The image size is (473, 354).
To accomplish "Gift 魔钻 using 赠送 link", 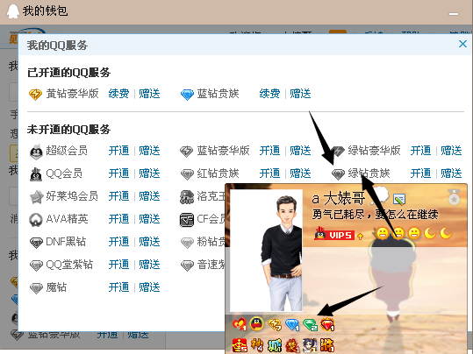I will tap(149, 287).
